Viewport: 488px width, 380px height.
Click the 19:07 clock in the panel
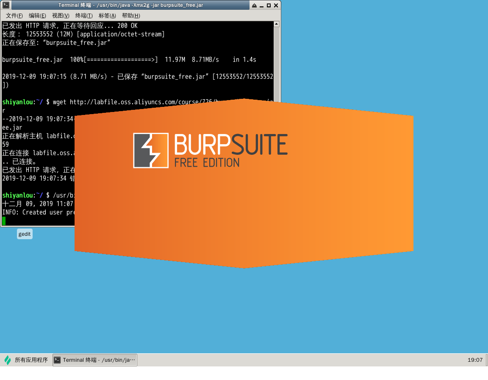(475, 360)
